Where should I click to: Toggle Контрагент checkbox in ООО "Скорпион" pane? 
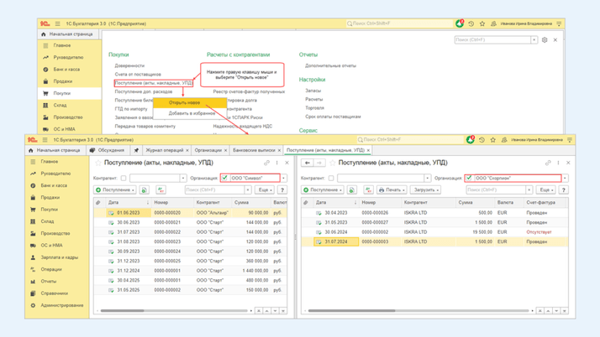pos(331,179)
